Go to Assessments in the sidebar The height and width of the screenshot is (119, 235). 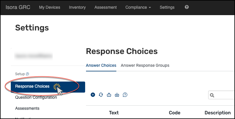pyautogui.click(x=27, y=108)
